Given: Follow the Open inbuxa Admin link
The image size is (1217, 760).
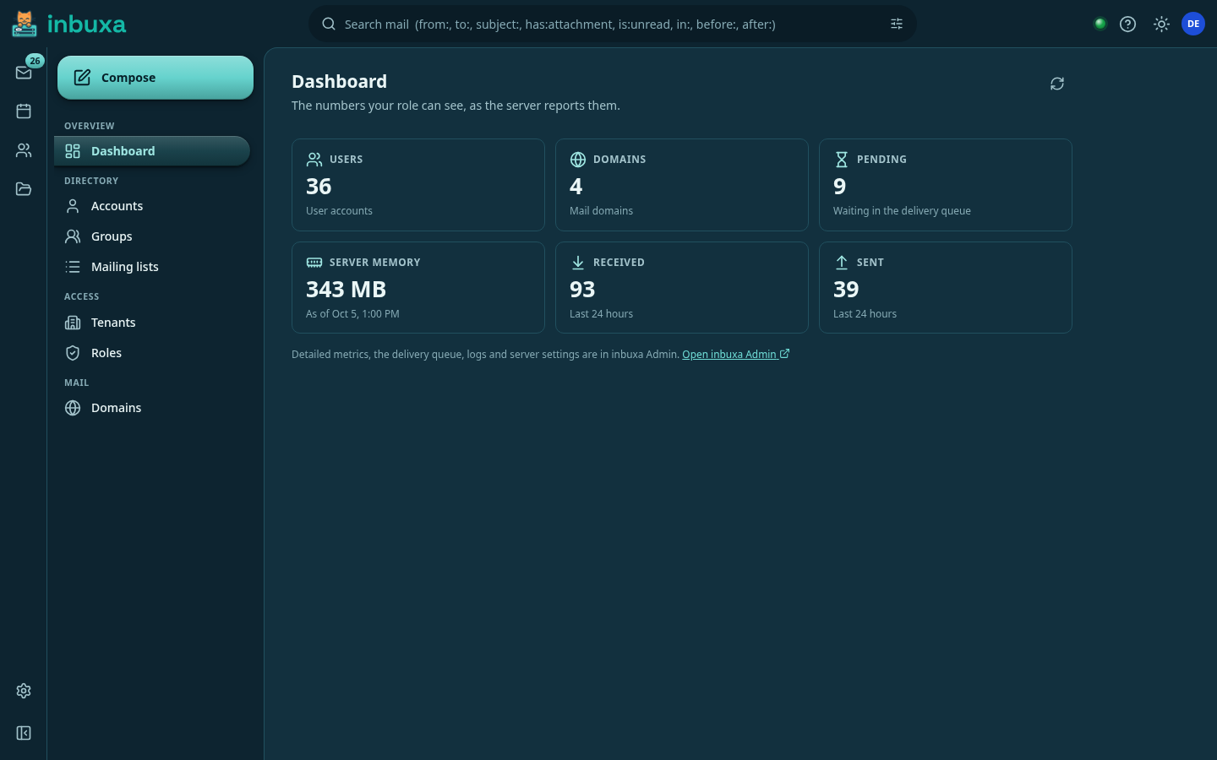Looking at the screenshot, I should [x=736, y=354].
